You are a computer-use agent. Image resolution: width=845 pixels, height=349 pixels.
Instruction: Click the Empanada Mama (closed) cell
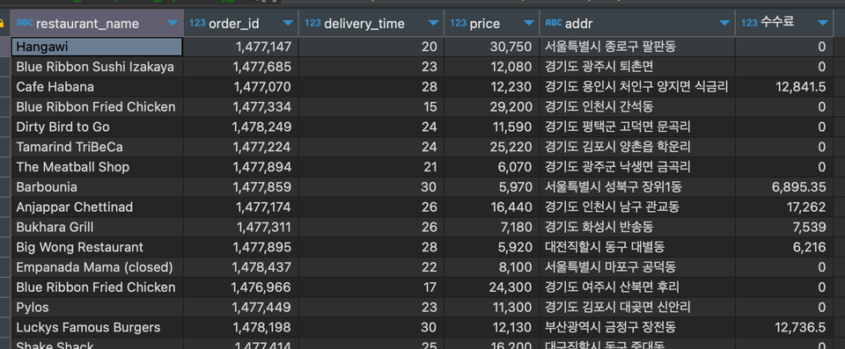pos(97,267)
